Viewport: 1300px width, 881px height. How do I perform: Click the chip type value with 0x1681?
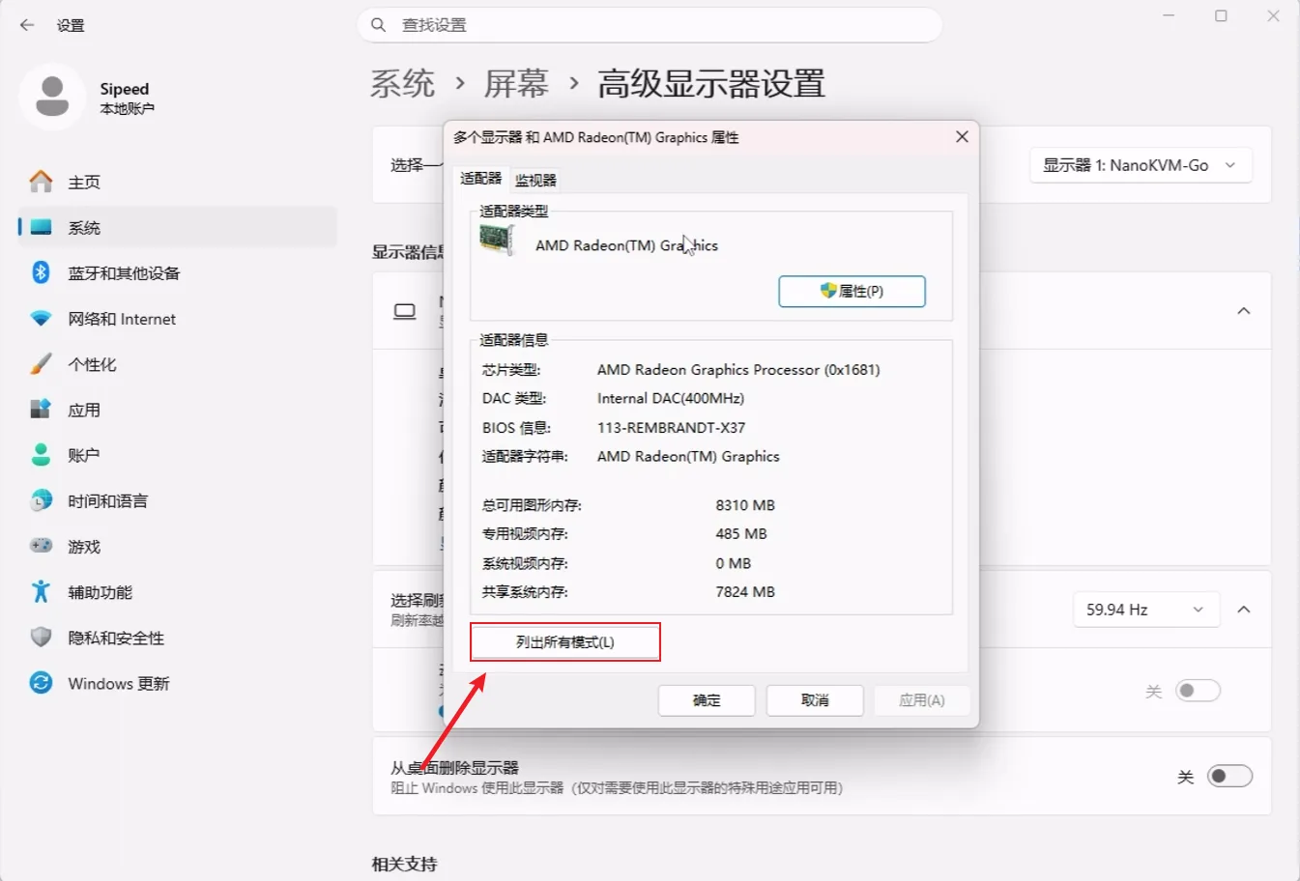click(738, 369)
